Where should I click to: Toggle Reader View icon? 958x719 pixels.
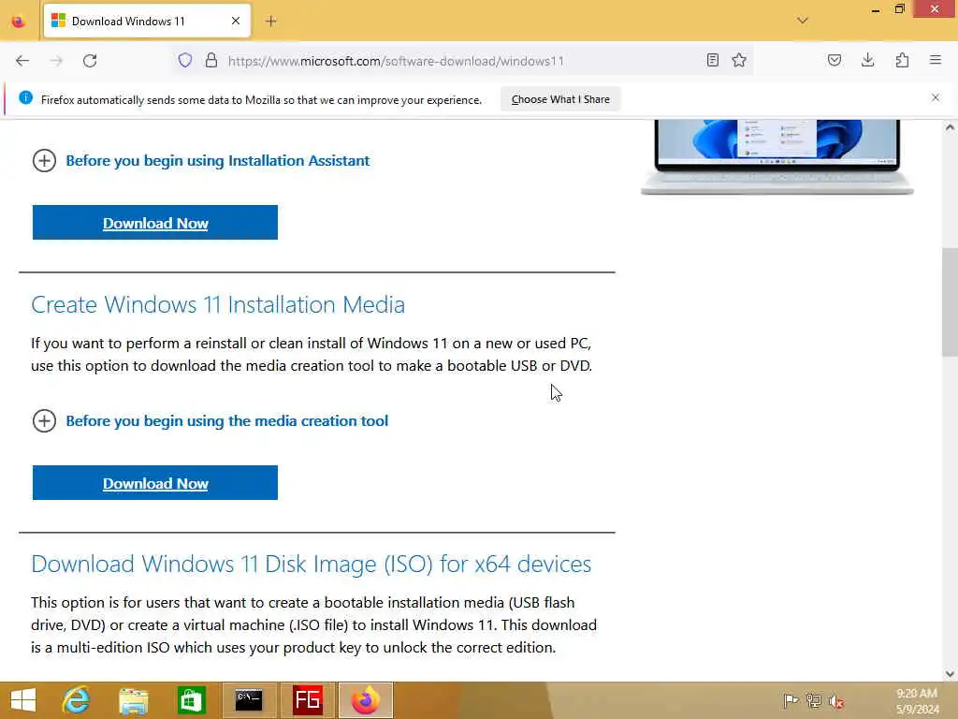click(x=712, y=60)
